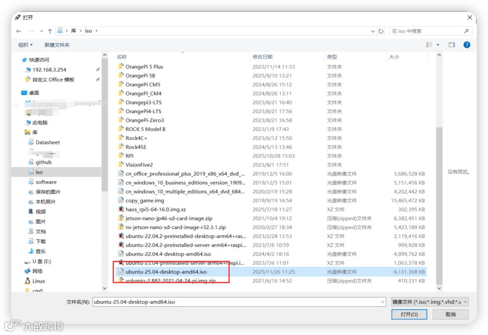
Task: Click 库 in address breadcrumb
Action: click(74, 31)
